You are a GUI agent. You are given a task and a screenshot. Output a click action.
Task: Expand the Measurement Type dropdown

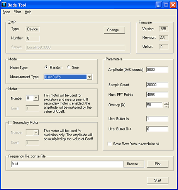pos(89,77)
